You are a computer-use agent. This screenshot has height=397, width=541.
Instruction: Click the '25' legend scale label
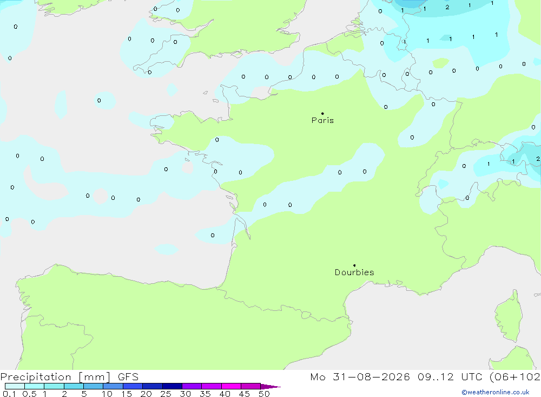166,394
